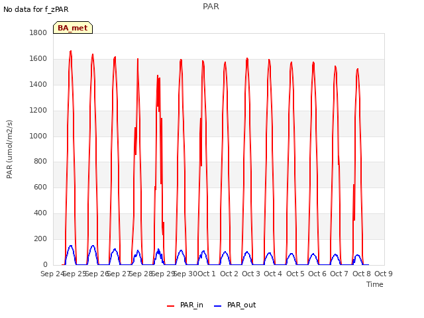Click the 0 y-axis tick label
Image resolution: width=424 pixels, height=318 pixels.
(45, 264)
